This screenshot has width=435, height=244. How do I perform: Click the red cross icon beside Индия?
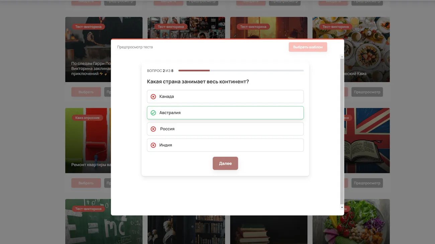[x=153, y=145]
